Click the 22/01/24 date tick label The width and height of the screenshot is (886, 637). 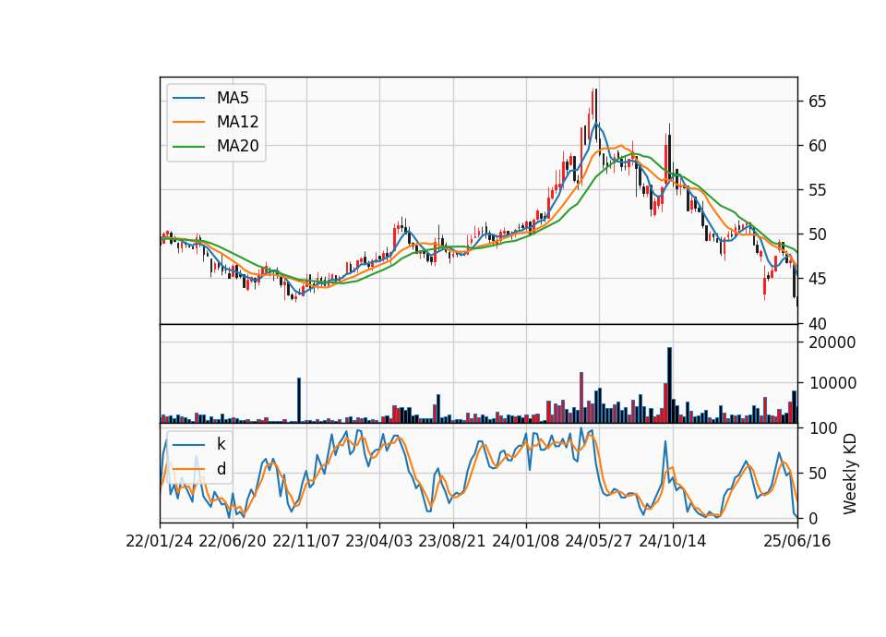pos(160,542)
